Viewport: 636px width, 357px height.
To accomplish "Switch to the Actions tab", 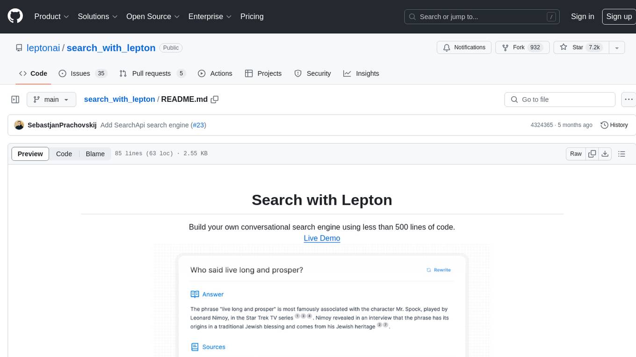I will 215,73.
